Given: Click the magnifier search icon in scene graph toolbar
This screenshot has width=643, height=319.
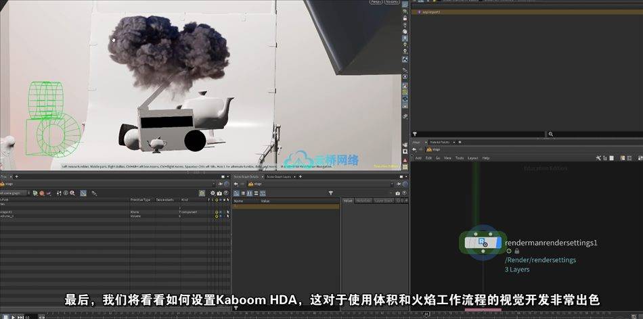Looking at the screenshot, I should pyautogui.click(x=72, y=193).
